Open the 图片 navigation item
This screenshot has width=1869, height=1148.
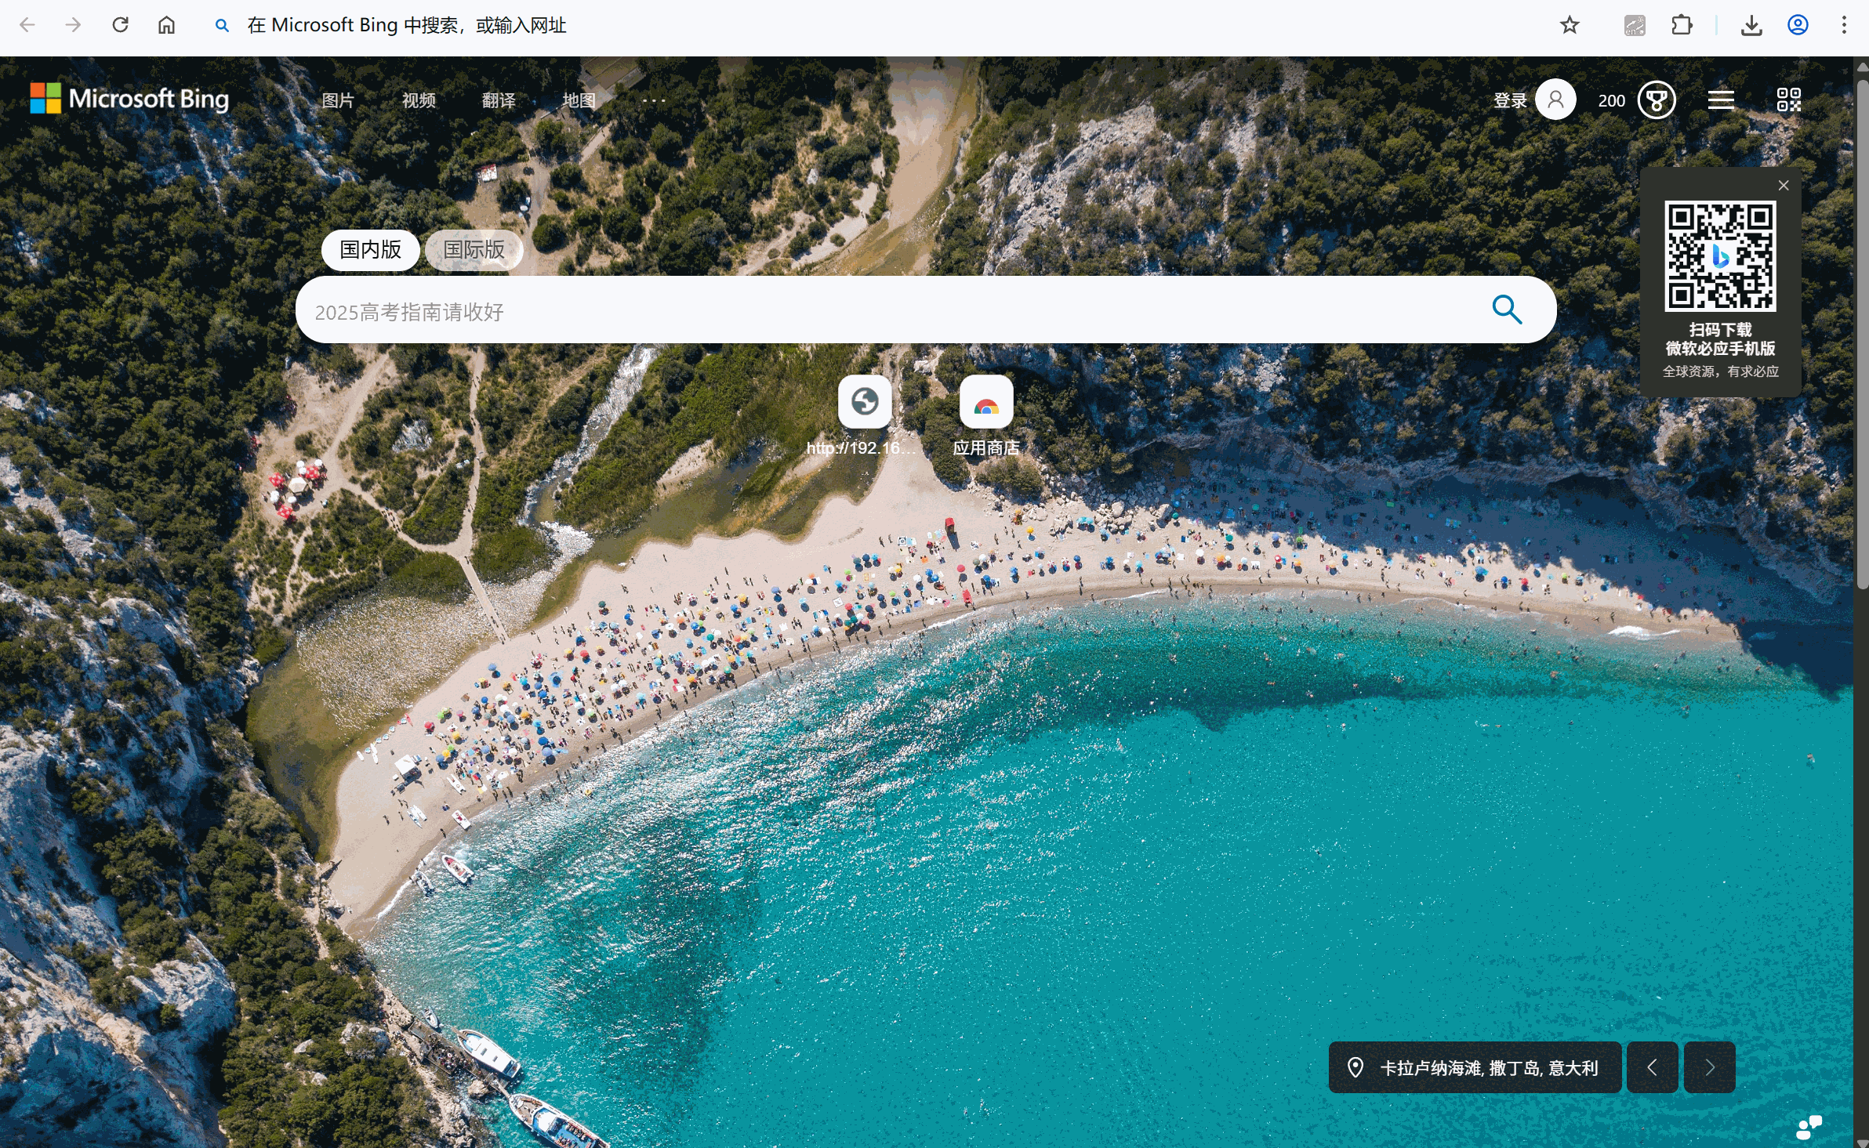click(x=338, y=100)
